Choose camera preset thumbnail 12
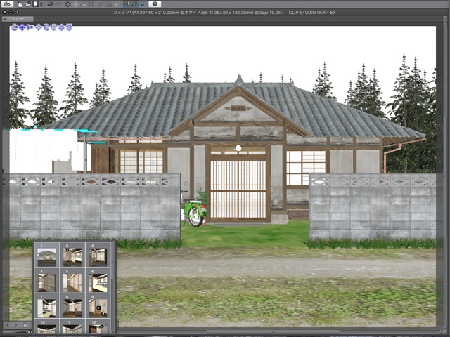The width and height of the screenshot is (450, 337). (x=98, y=326)
